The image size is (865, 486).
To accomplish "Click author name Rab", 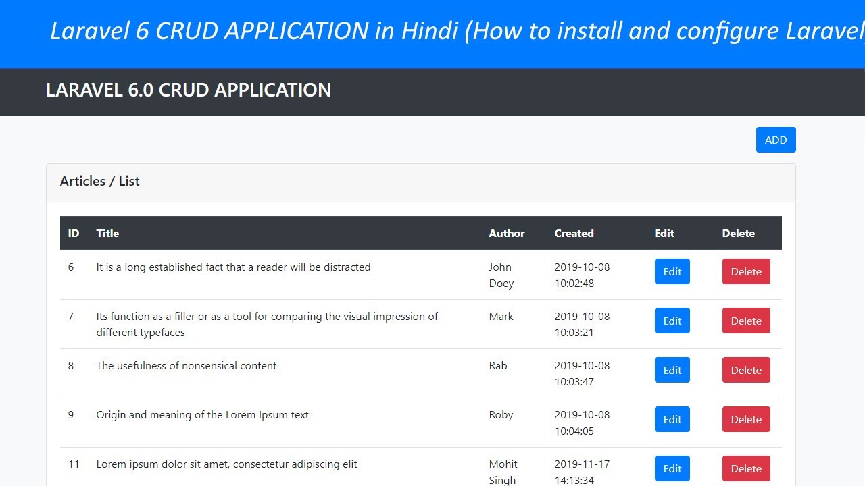I will coord(498,366).
